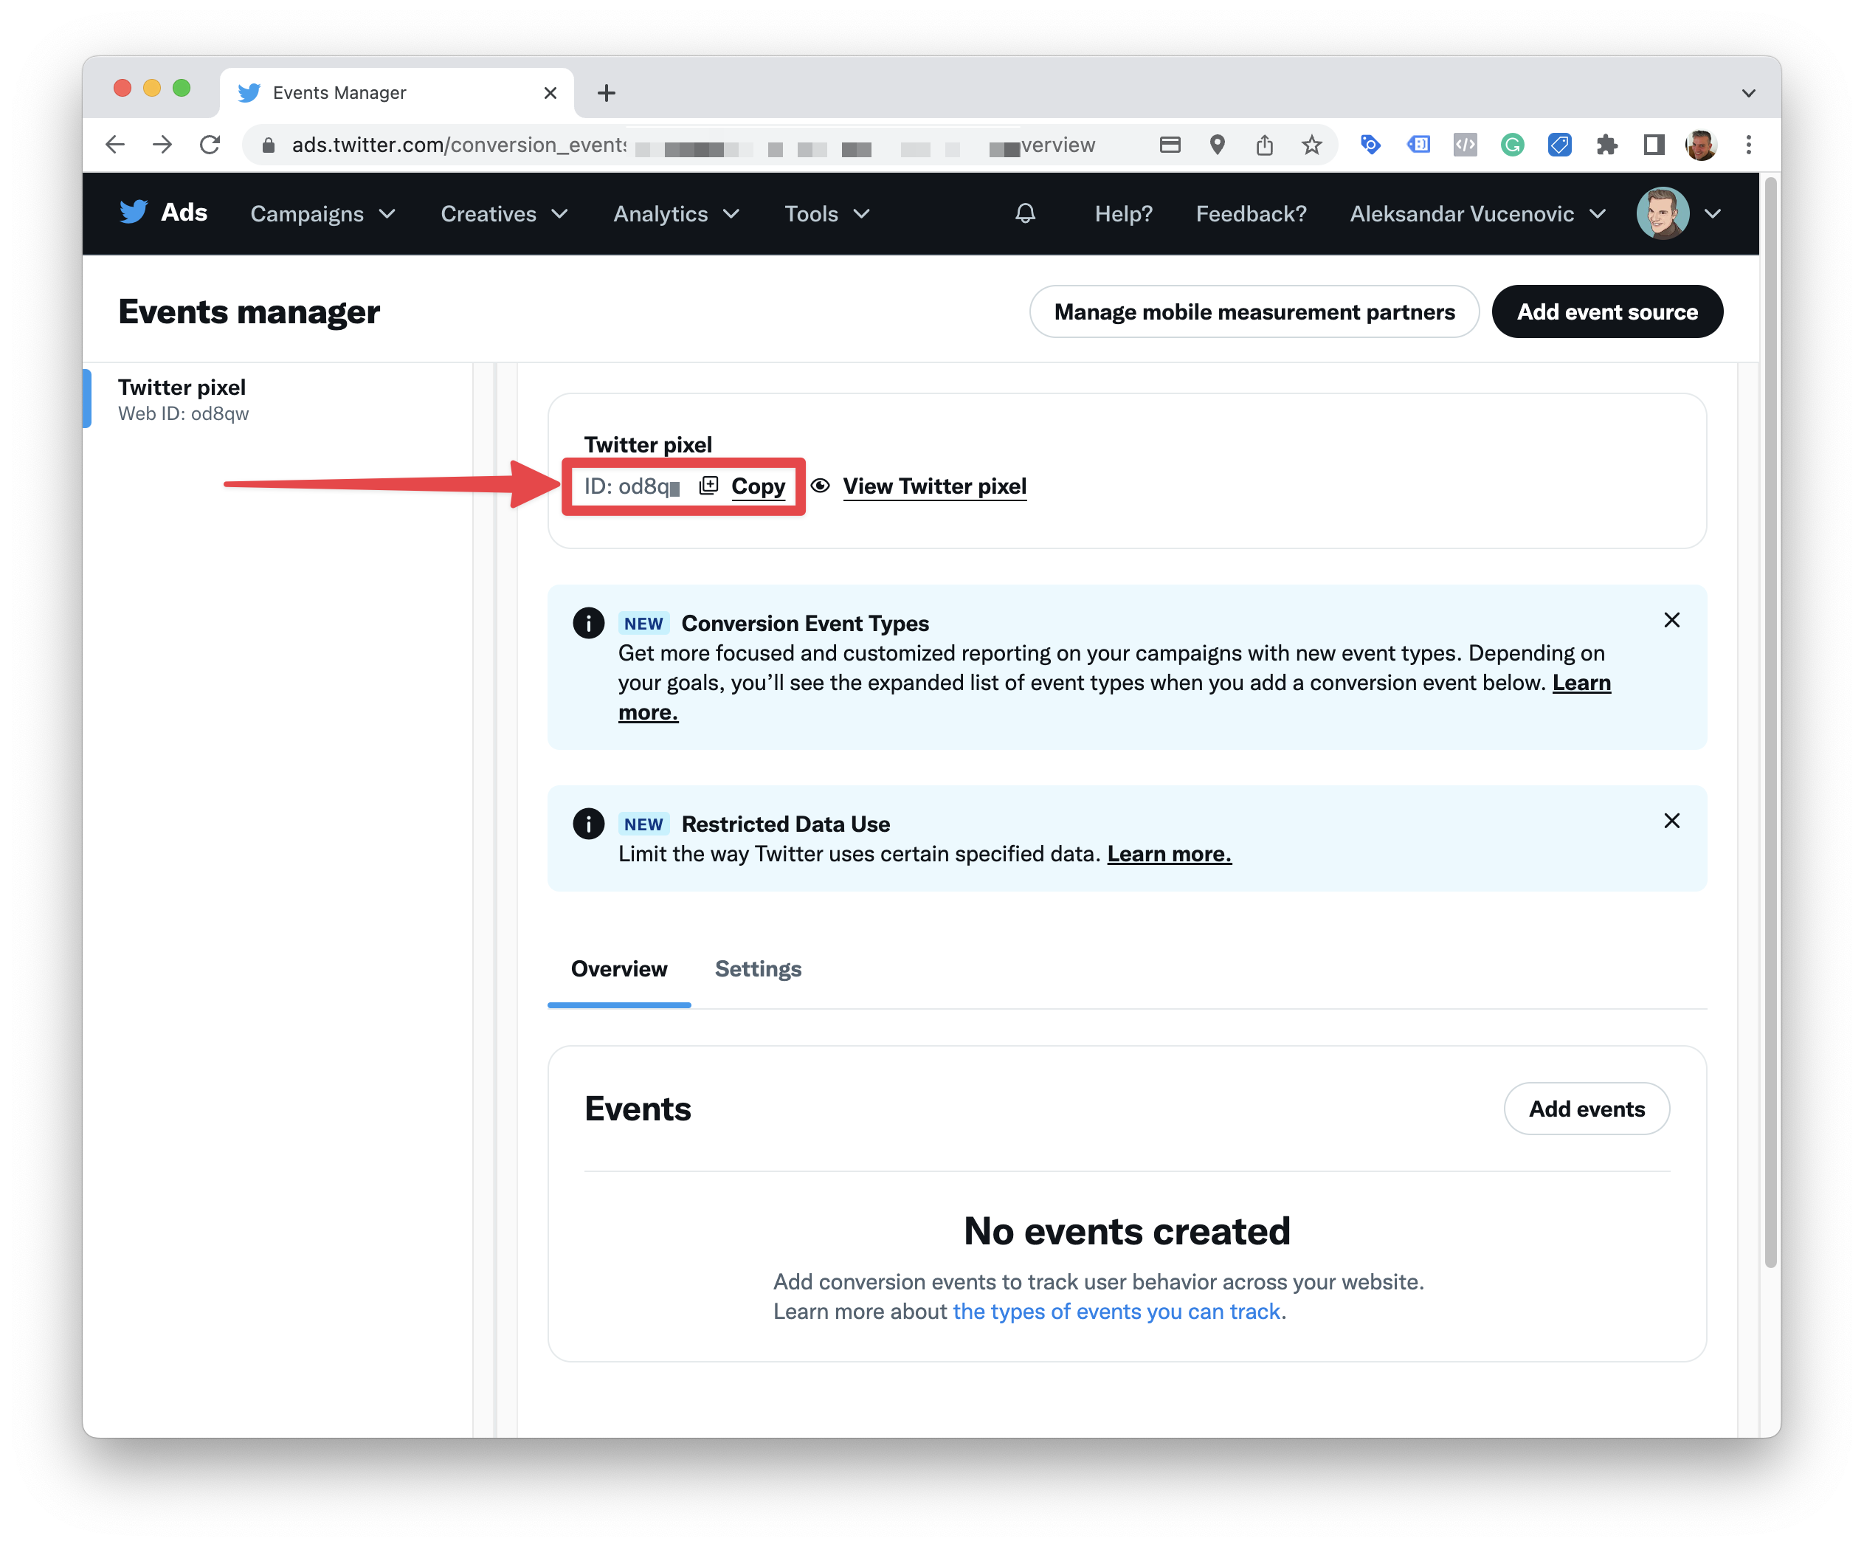Screen dimensions: 1864x1547
Task: Click the Copy link for the pixel ID
Action: coord(758,486)
